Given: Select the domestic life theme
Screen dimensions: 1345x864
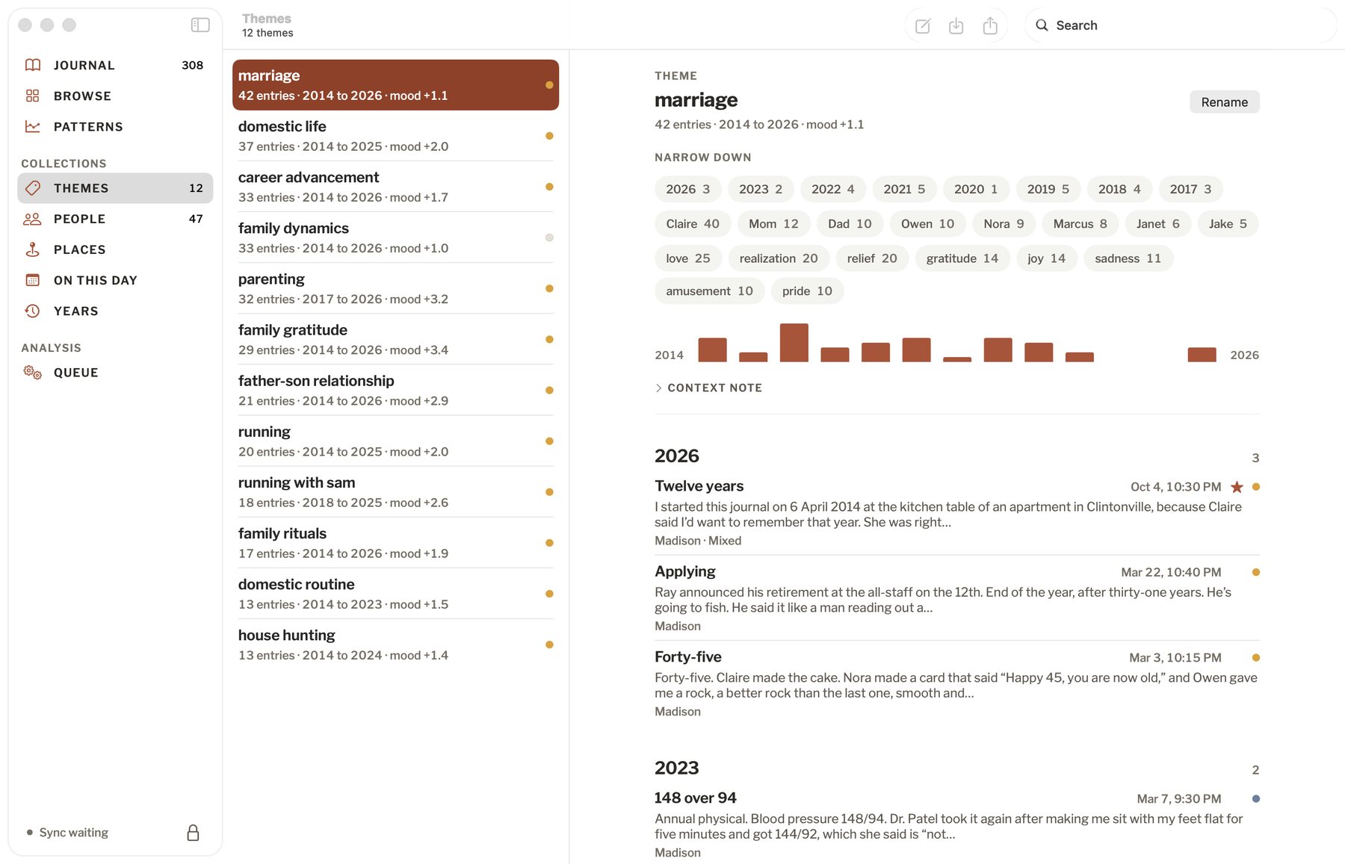Looking at the screenshot, I should tap(395, 136).
